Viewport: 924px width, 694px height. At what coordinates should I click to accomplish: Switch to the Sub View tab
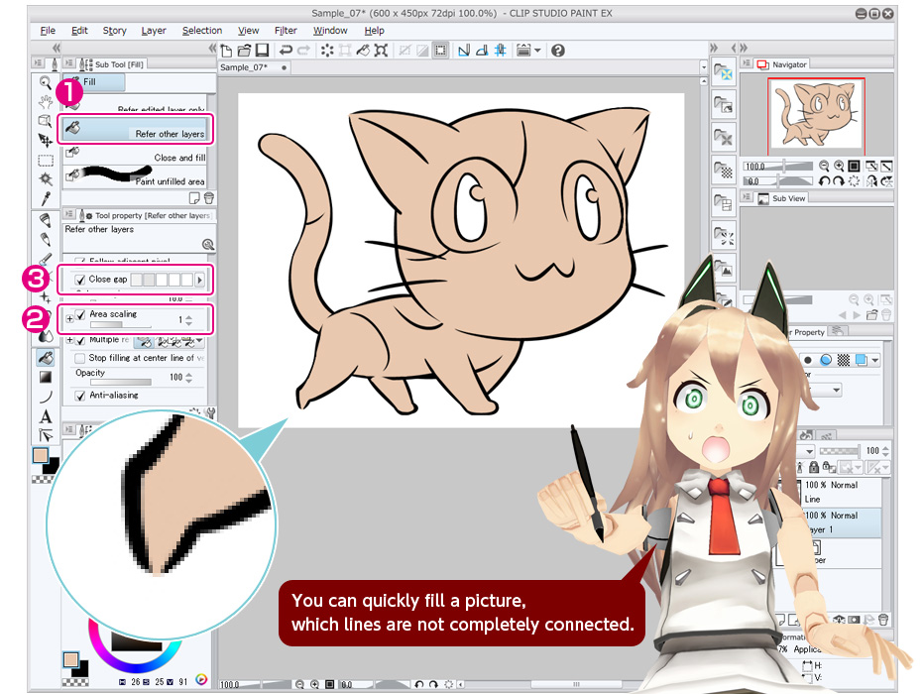tap(787, 198)
